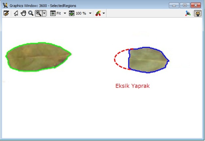Click the 3D axis plot icon
This screenshot has width=205, height=141.
point(188,13)
